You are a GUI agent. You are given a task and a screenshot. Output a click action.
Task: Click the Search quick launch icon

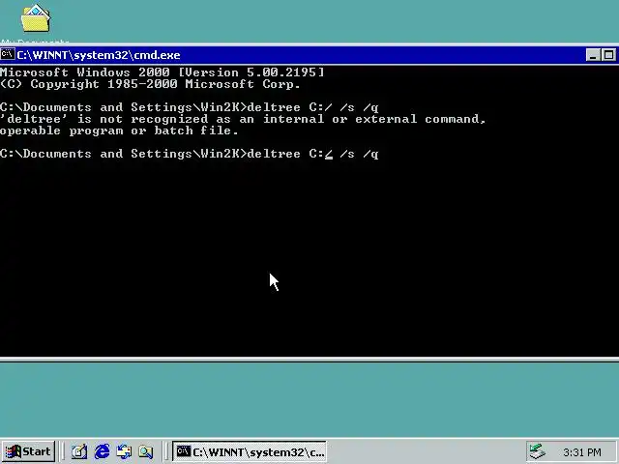[146, 451]
